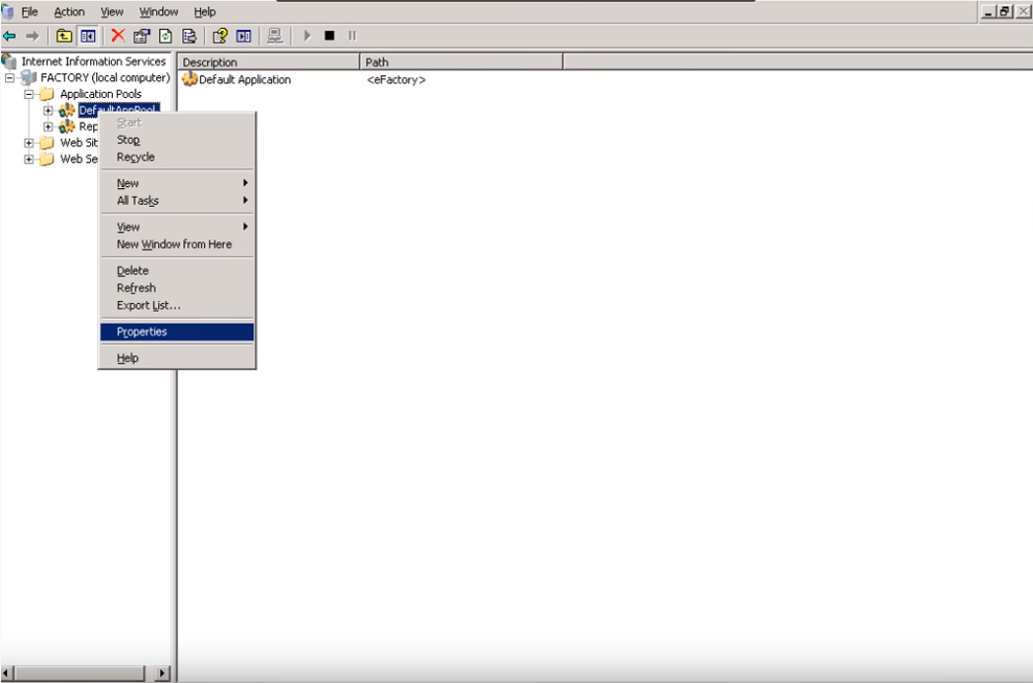
Task: Open the View menu in menu bar
Action: point(112,12)
